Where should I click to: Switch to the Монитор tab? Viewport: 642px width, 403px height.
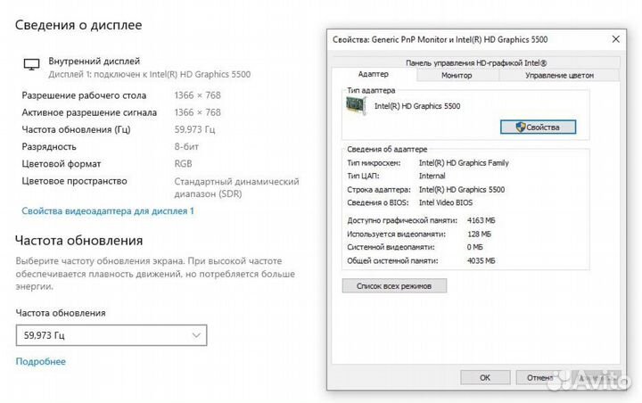(457, 76)
